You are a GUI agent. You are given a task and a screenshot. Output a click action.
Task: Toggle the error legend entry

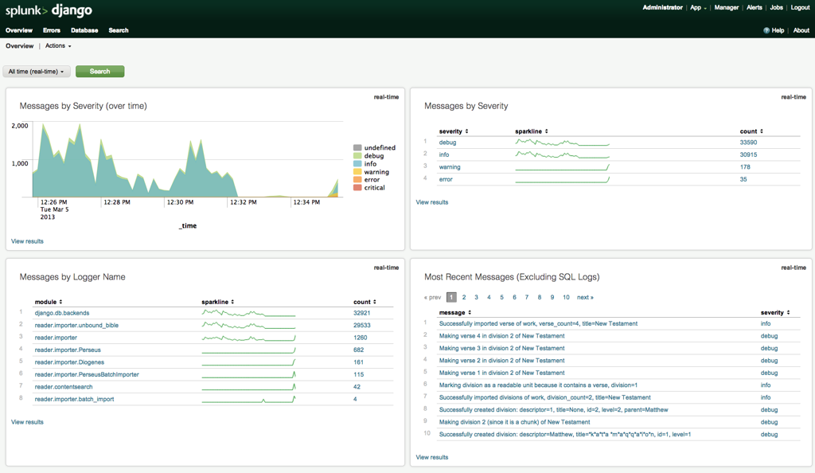pos(366,180)
